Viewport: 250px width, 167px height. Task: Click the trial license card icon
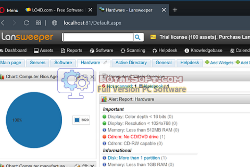coord(153,37)
